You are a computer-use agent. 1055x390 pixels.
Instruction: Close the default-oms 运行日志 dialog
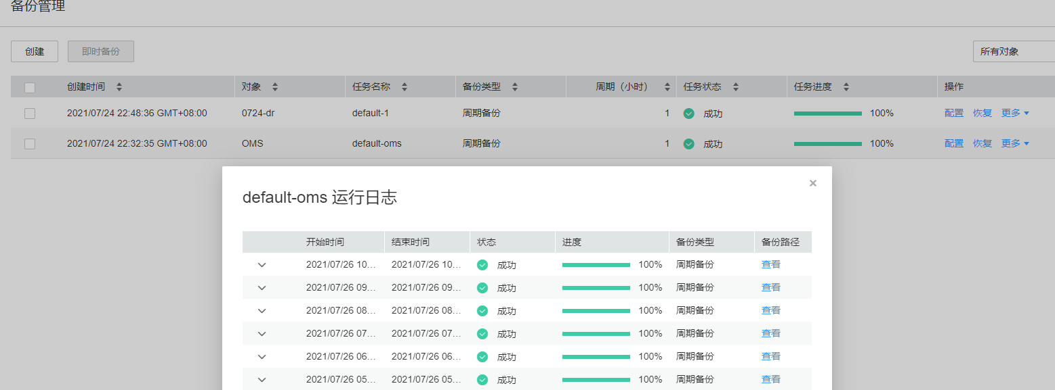(x=813, y=183)
